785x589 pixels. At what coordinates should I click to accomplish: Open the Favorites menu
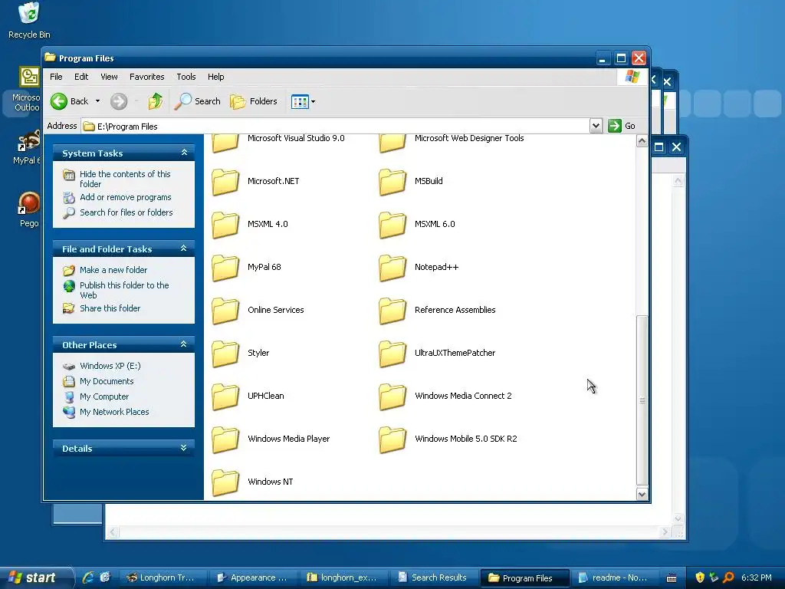tap(146, 77)
